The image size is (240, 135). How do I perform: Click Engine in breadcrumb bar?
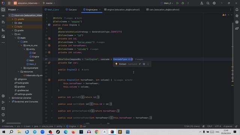click(x=71, y=126)
